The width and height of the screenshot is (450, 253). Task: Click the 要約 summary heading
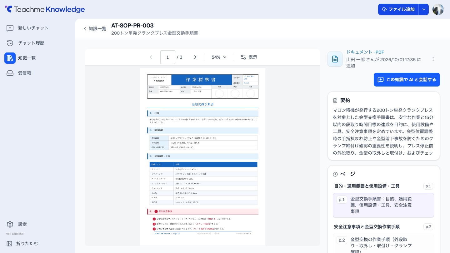click(345, 101)
